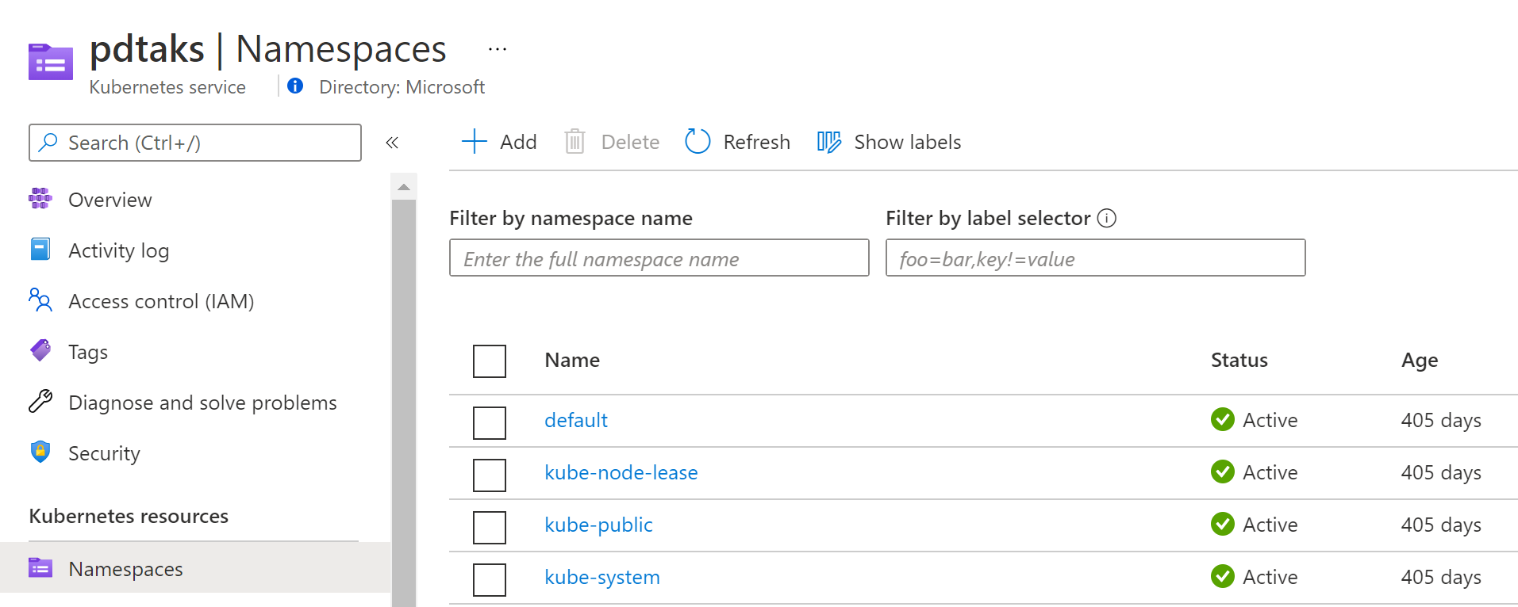Image resolution: width=1518 pixels, height=607 pixels.
Task: Click the Diagnose and solve problems wrench icon
Action: (x=40, y=403)
